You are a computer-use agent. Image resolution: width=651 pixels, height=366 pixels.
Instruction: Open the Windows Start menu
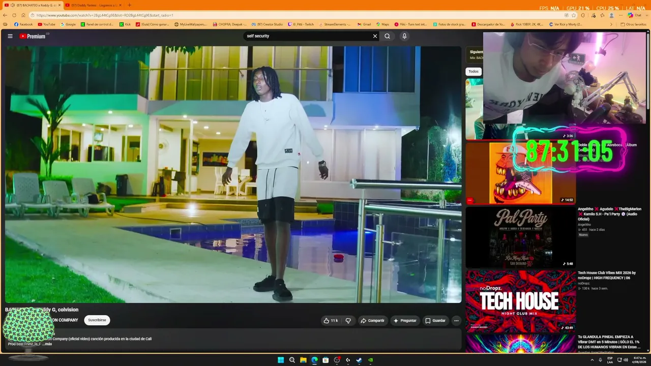[281, 360]
